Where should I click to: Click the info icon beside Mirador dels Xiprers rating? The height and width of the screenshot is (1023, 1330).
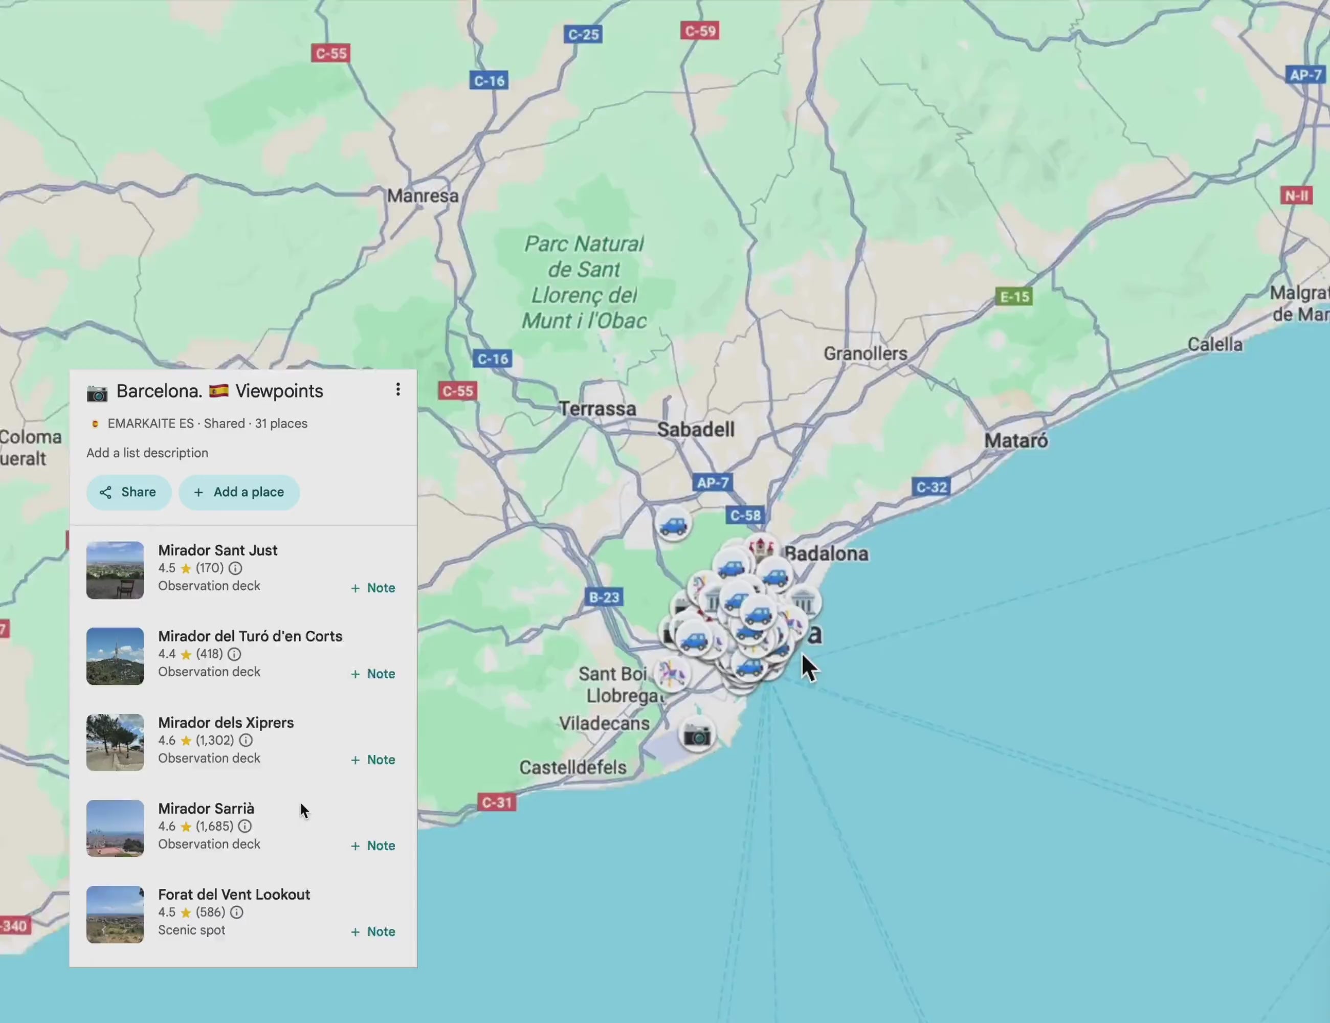pos(246,741)
